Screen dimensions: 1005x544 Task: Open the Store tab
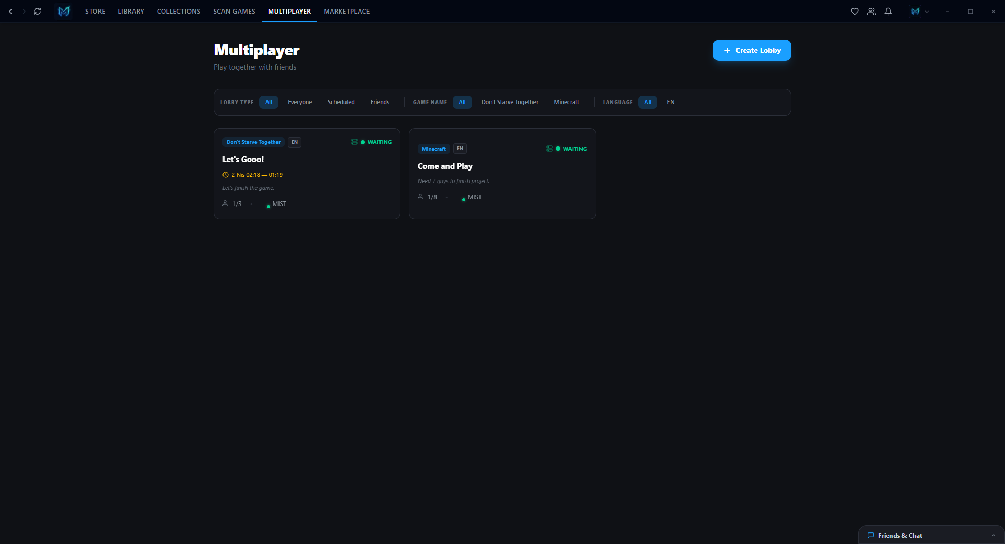click(95, 11)
